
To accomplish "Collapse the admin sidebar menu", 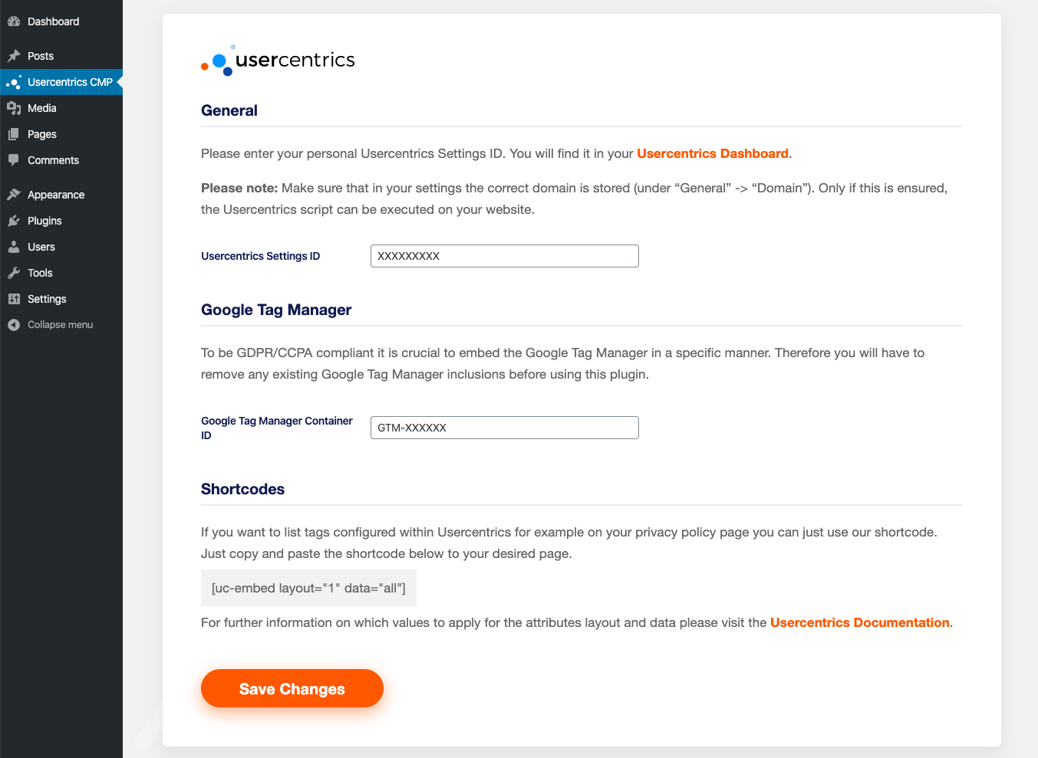I will [x=60, y=325].
